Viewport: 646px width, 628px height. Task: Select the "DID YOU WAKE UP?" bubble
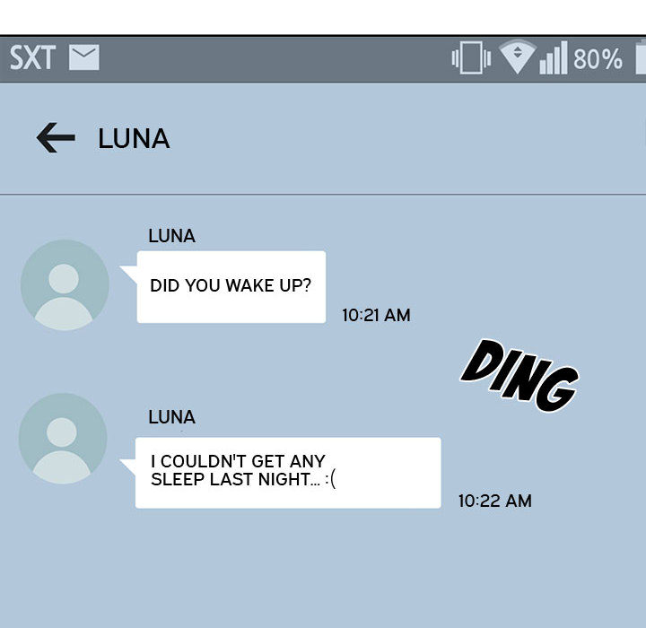[x=231, y=286]
